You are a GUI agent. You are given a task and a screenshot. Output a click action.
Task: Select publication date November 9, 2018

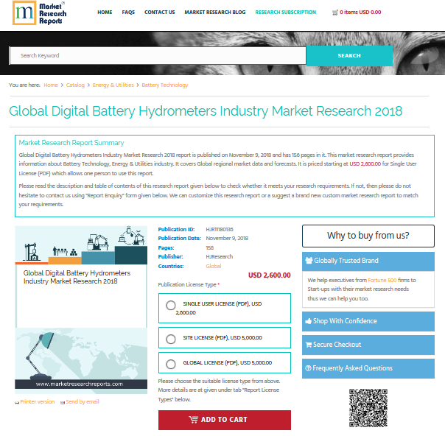click(x=227, y=239)
